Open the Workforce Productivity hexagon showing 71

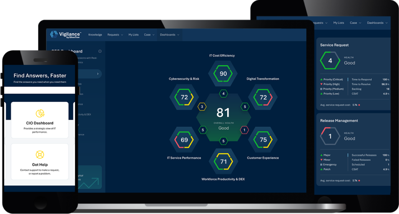223,162
